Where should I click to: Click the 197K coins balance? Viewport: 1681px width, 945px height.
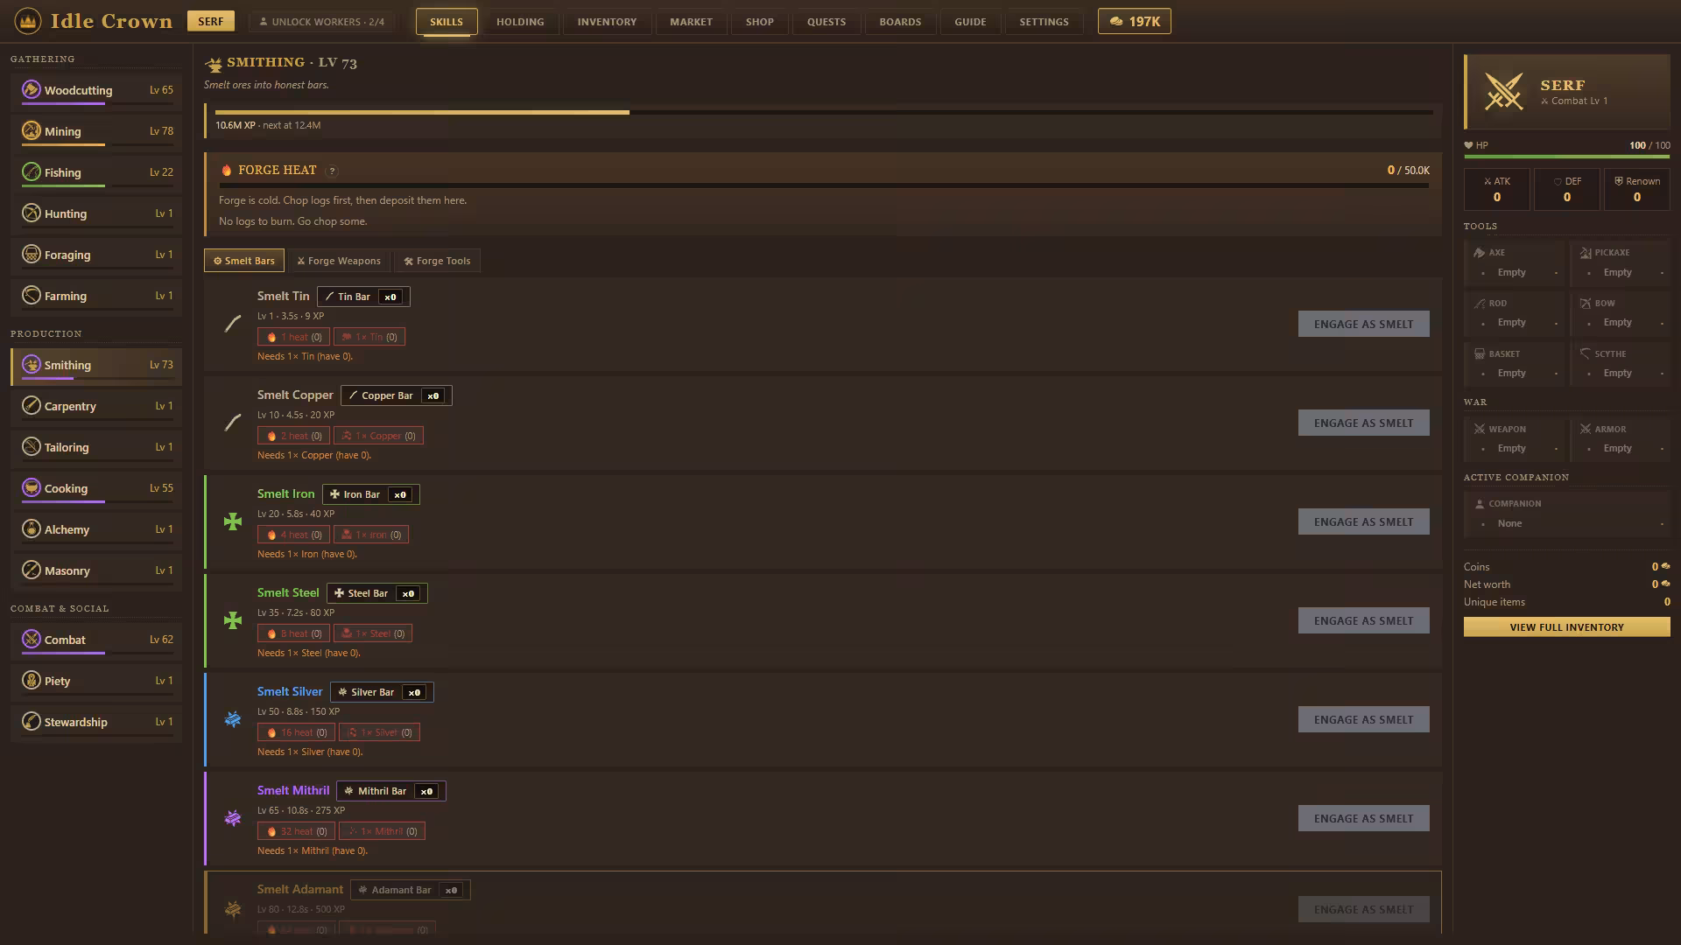[1134, 21]
